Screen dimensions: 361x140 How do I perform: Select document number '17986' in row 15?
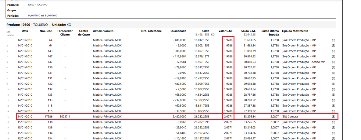48,117
